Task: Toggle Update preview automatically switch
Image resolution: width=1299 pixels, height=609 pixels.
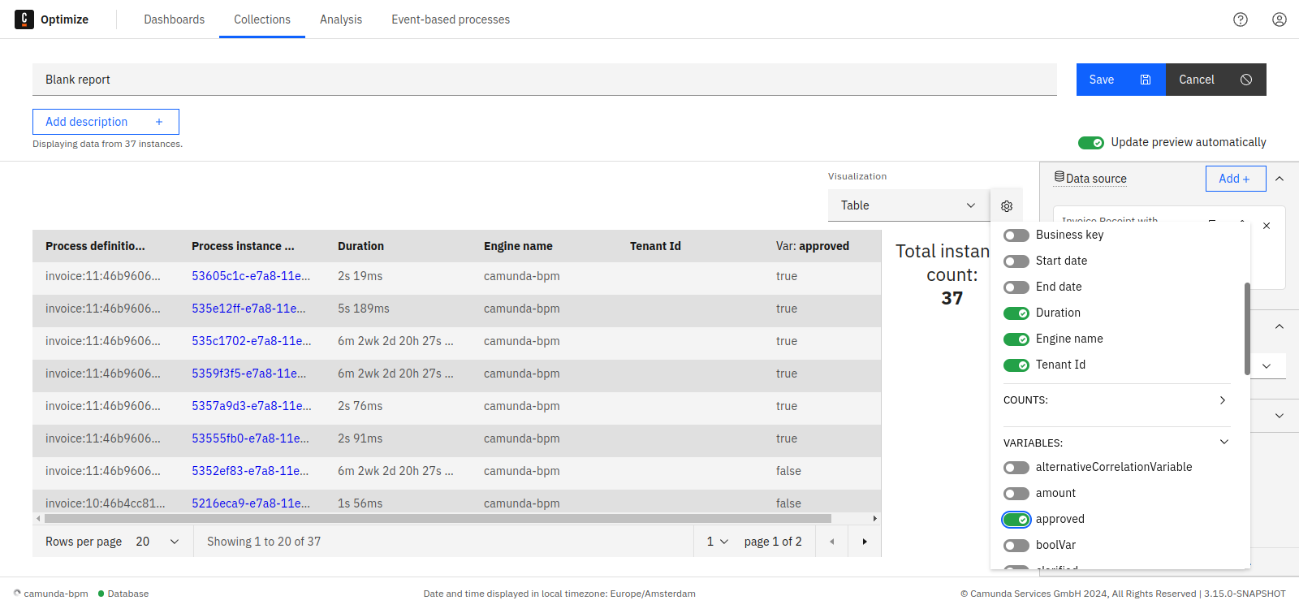Action: coord(1091,143)
